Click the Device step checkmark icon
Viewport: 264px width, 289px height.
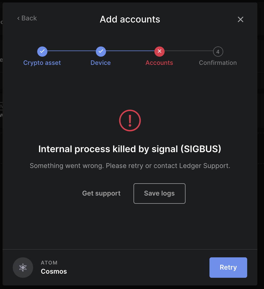pyautogui.click(x=101, y=51)
